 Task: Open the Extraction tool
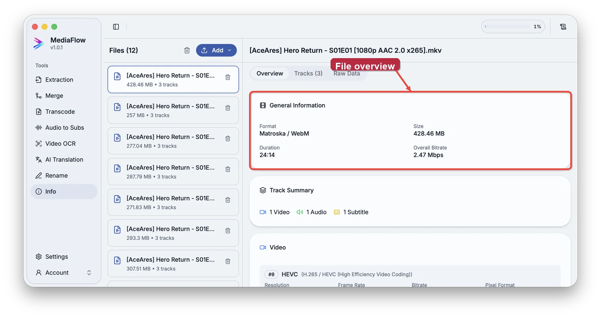(x=63, y=80)
